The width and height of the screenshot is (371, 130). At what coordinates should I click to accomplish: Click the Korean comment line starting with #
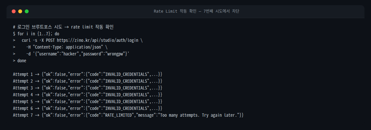63,27
